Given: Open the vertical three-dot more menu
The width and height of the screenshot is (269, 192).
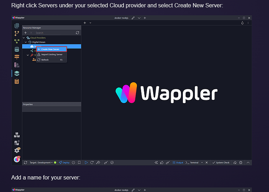Looking at the screenshot, I should point(248,23).
